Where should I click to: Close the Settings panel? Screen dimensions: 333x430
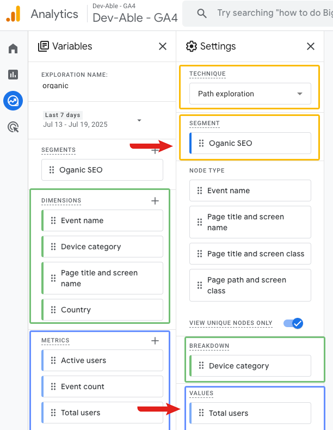[311, 46]
